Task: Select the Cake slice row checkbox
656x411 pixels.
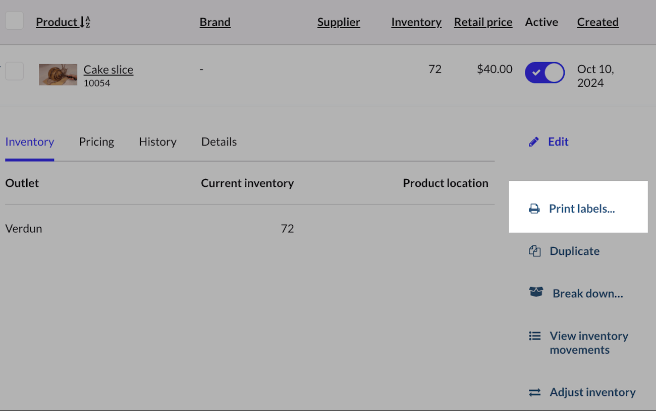Action: (14, 71)
